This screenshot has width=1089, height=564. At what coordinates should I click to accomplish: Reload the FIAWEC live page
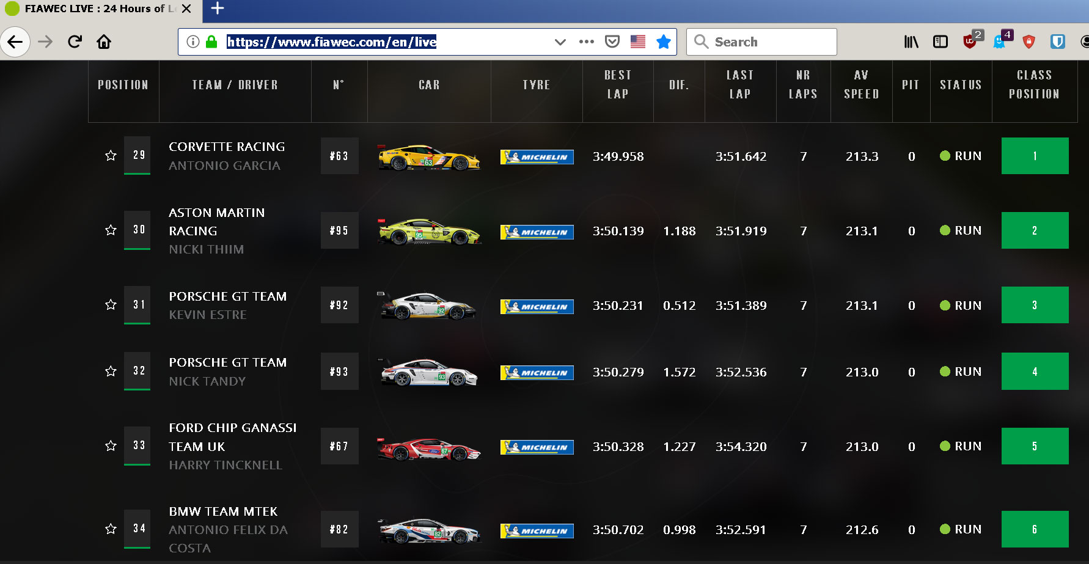[x=75, y=42]
